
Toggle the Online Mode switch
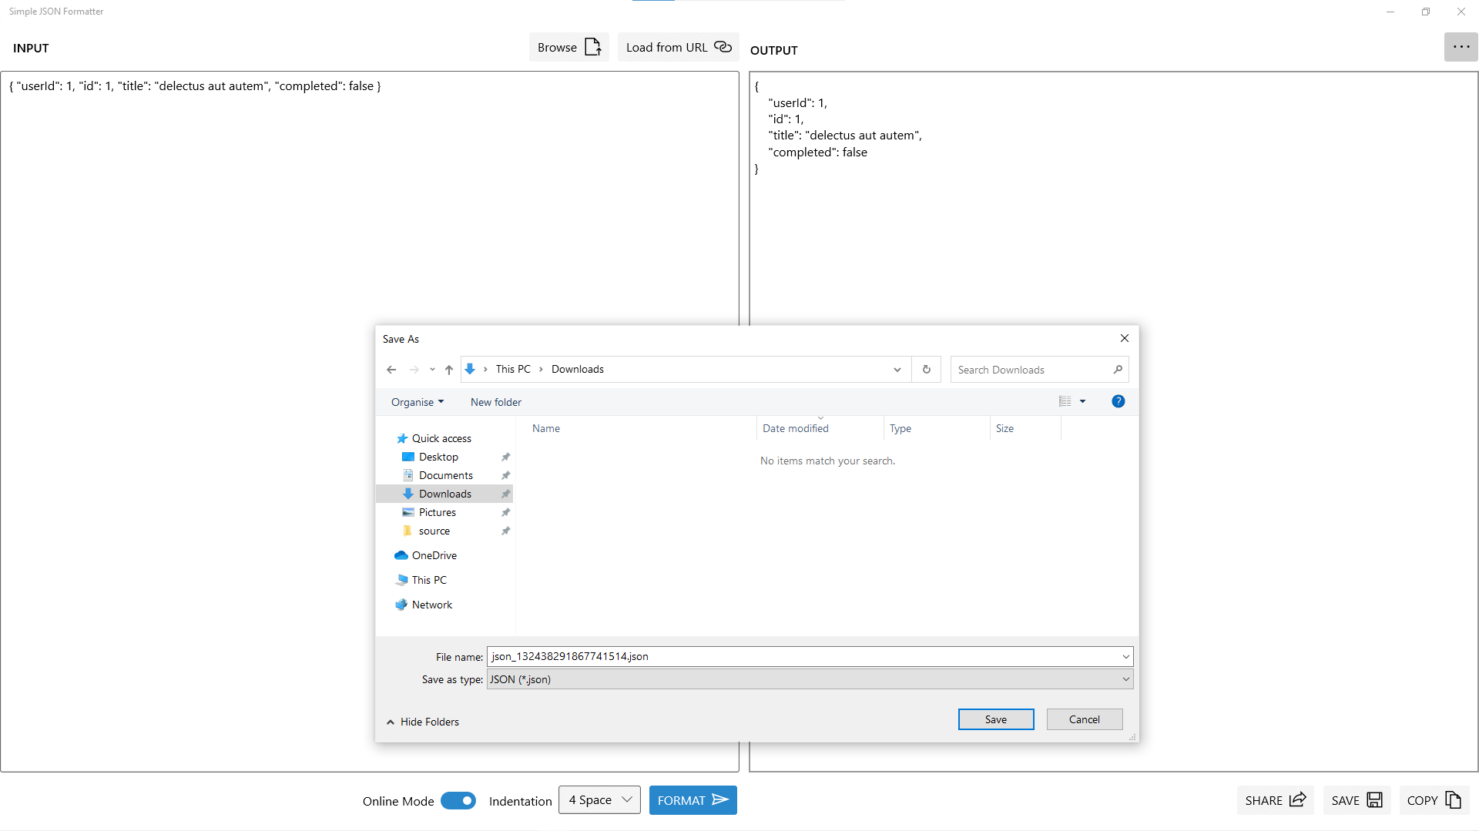pyautogui.click(x=458, y=801)
